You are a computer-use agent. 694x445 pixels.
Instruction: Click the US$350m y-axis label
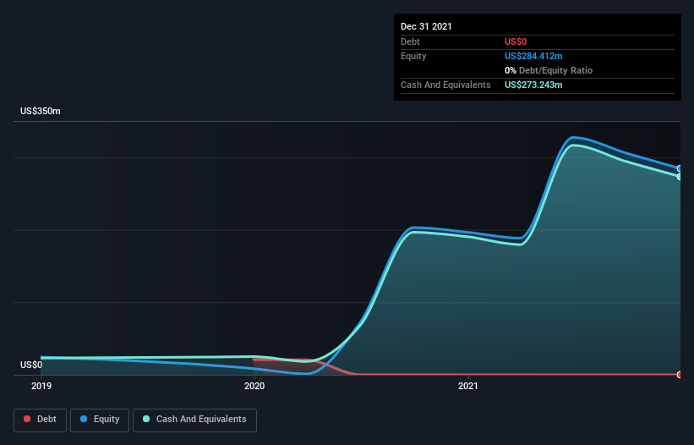[41, 111]
